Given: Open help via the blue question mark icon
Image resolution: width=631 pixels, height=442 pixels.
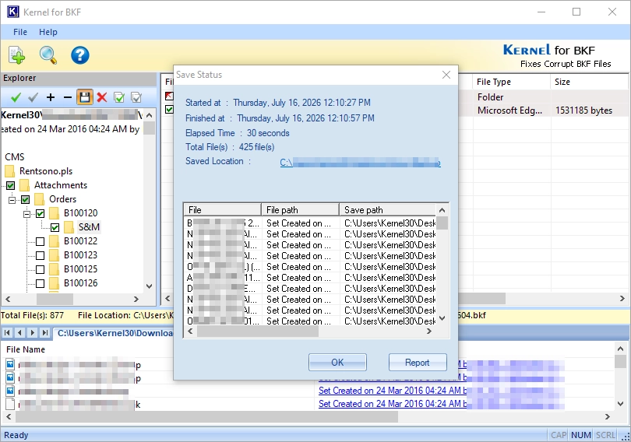Looking at the screenshot, I should pyautogui.click(x=79, y=55).
